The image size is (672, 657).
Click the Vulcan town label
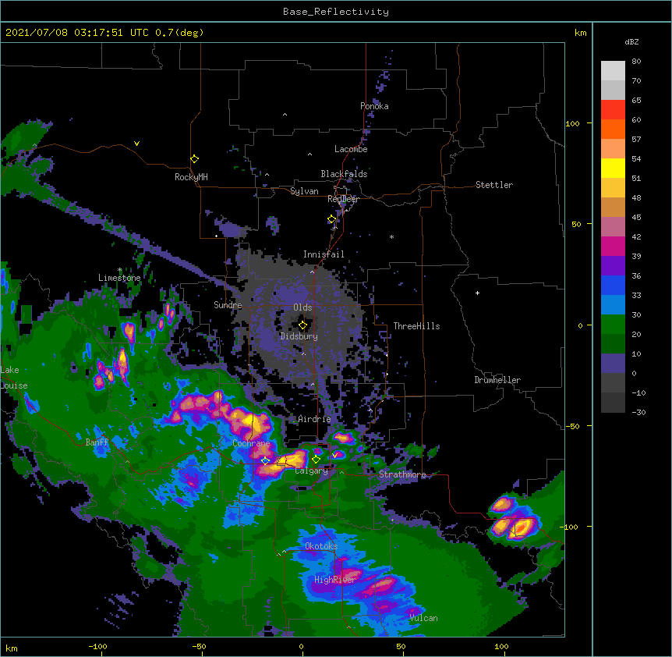tap(423, 618)
